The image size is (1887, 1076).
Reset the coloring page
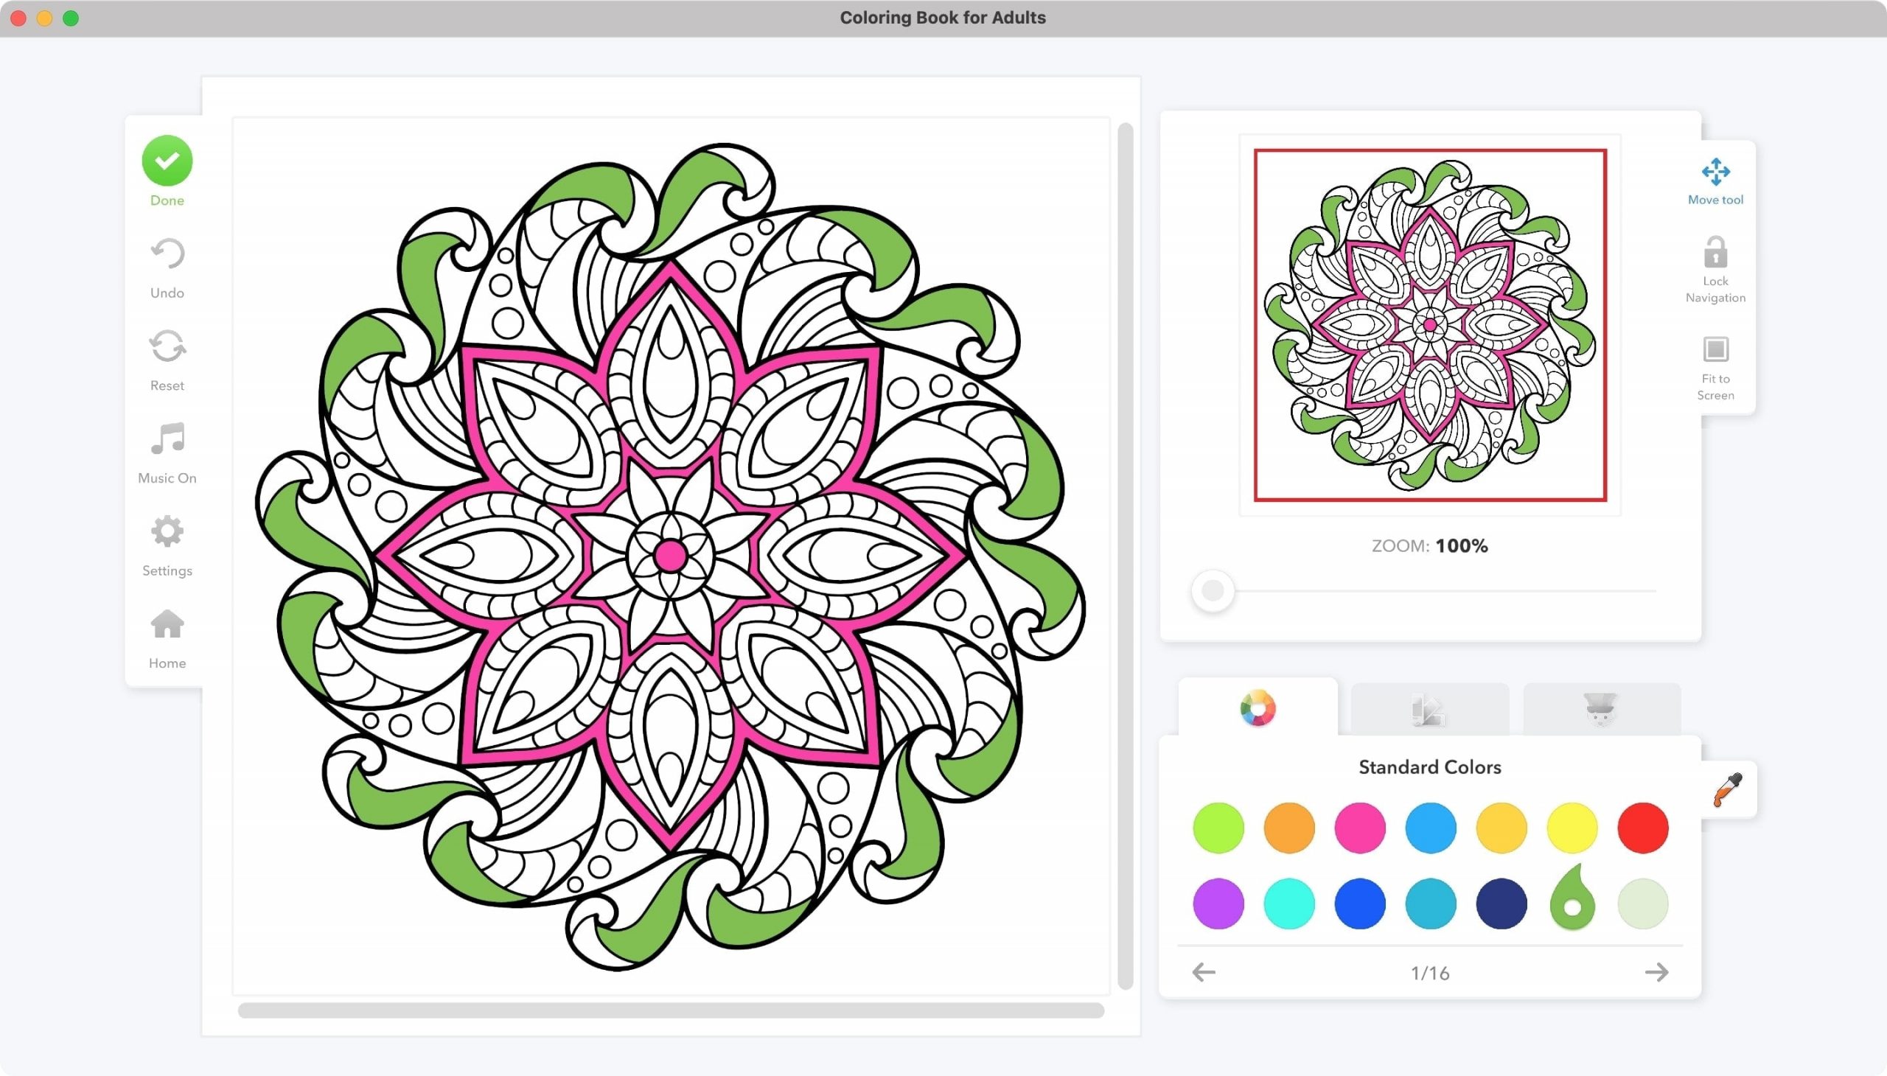point(167,347)
